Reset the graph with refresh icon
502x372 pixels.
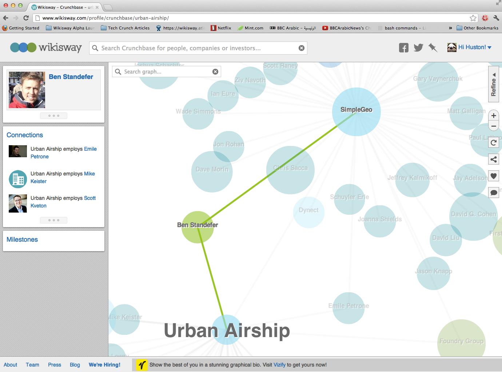coord(494,143)
